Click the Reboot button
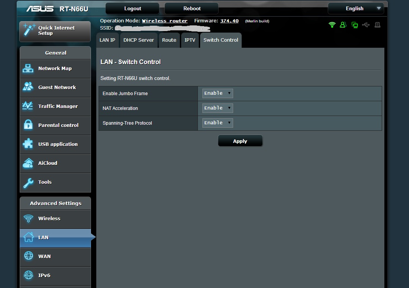The width and height of the screenshot is (409, 288). coord(192,8)
